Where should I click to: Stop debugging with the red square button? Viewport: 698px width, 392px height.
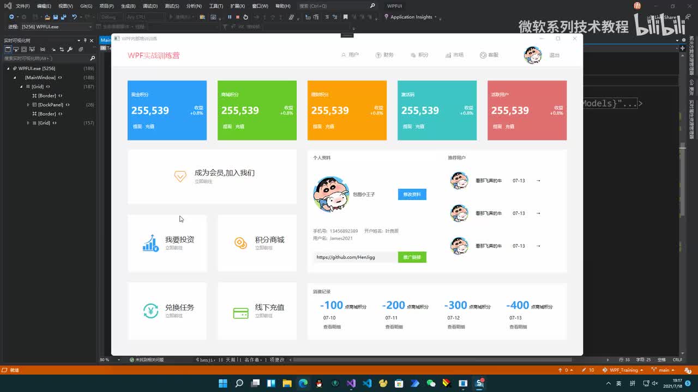(x=238, y=17)
